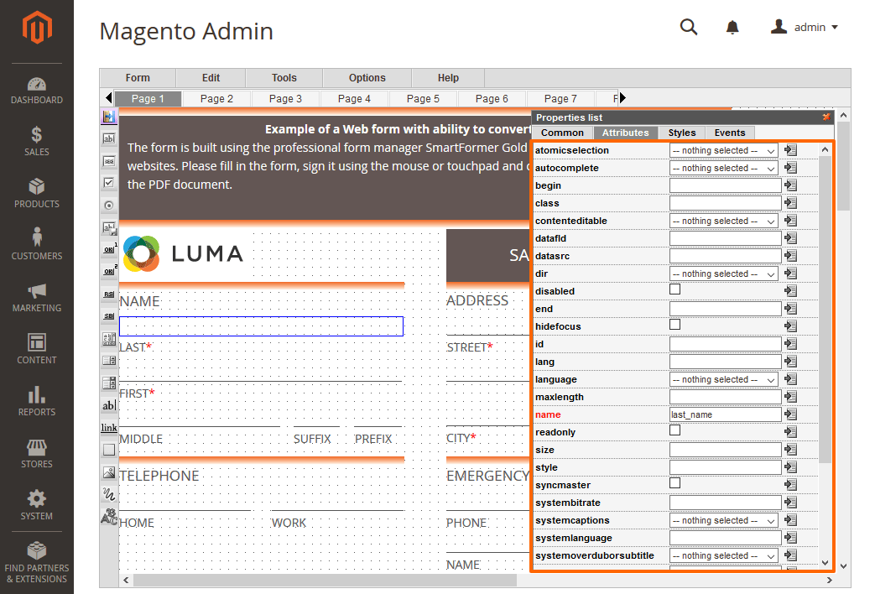Switch to Page 4 of the form
The width and height of the screenshot is (875, 594).
[355, 98]
